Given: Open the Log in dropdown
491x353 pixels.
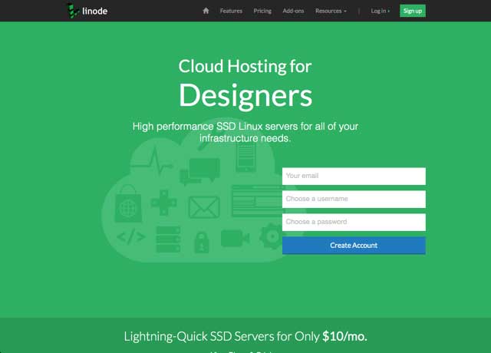Looking at the screenshot, I should click(381, 11).
